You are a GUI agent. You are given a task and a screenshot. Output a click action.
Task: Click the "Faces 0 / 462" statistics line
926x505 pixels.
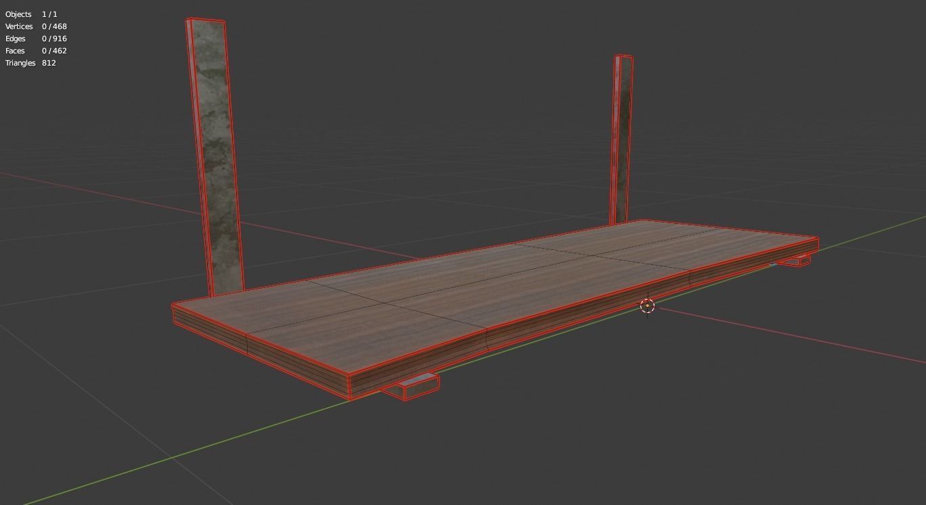click(36, 51)
